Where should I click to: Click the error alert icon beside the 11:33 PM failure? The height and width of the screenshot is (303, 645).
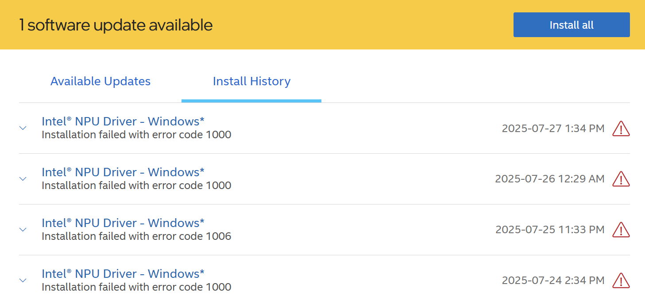621,230
